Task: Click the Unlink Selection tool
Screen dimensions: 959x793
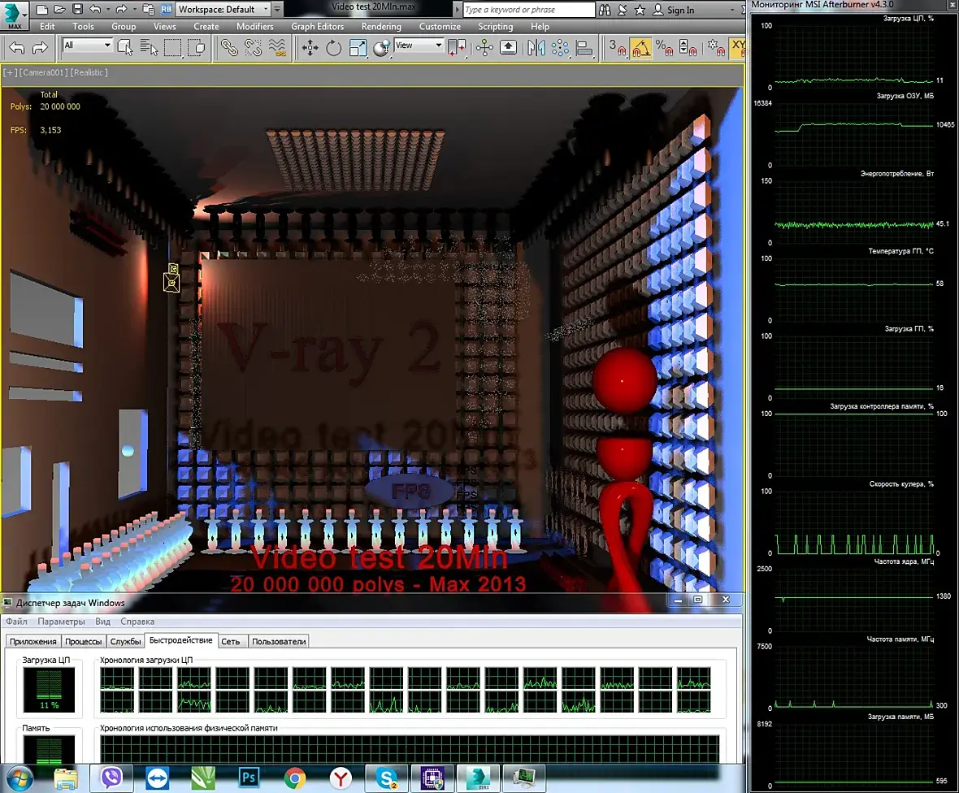Action: (254, 48)
